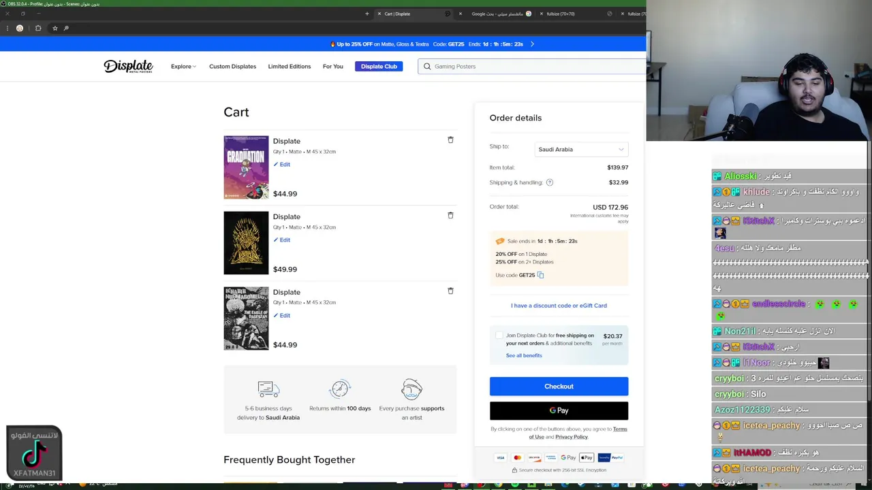Show shipping & handling info tooltip
The image size is (872, 490).
point(550,182)
